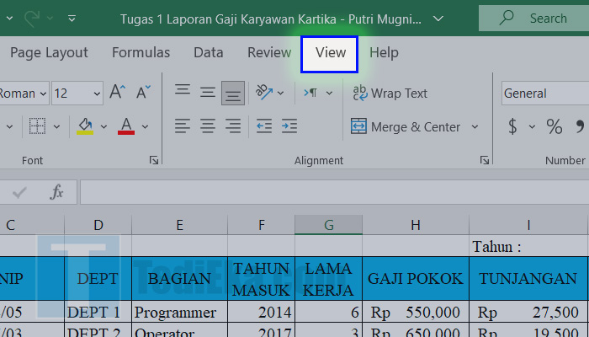Expand the Orientation dropdown arrow

(280, 94)
